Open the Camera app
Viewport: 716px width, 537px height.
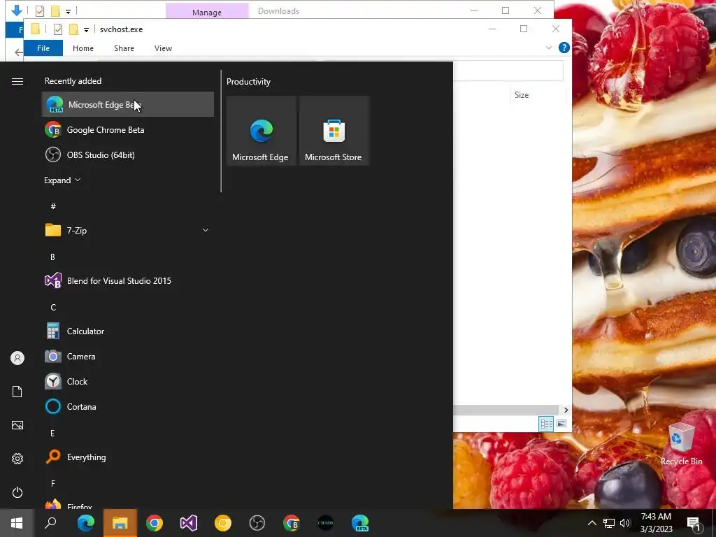[128, 356]
